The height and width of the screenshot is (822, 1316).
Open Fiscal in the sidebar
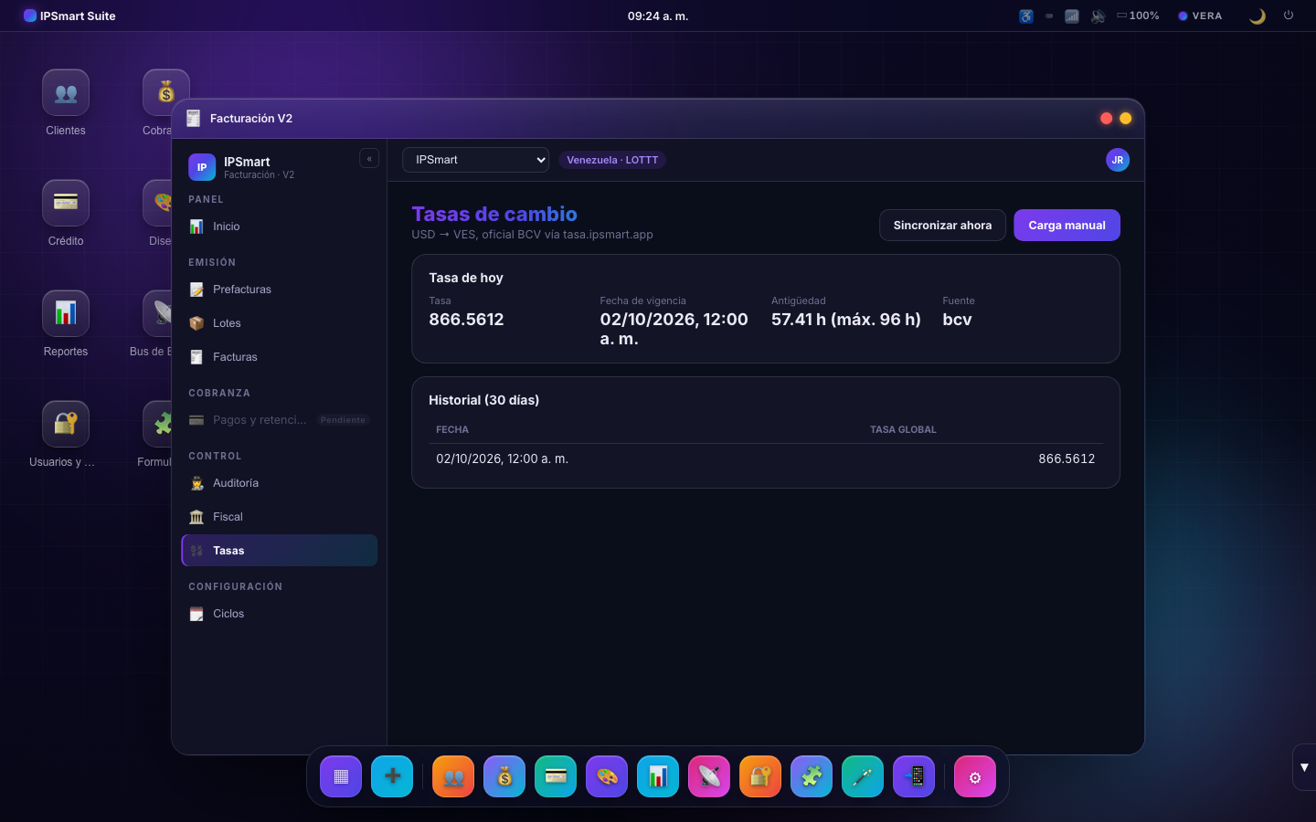point(279,517)
